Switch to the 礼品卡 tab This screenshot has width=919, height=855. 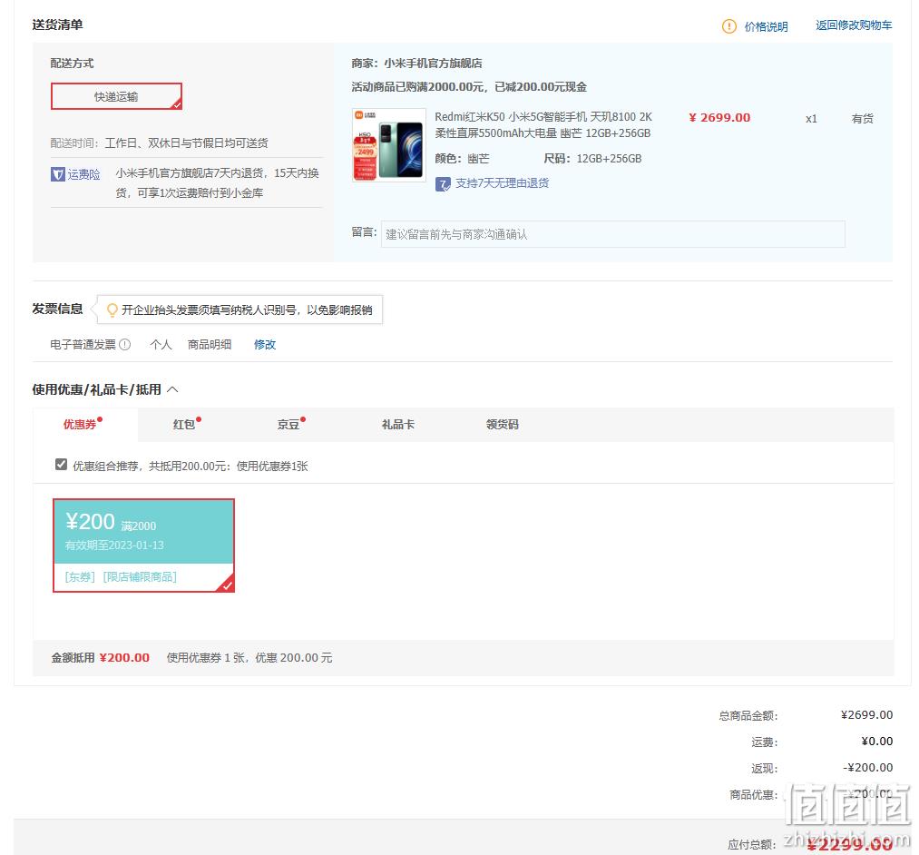point(398,424)
